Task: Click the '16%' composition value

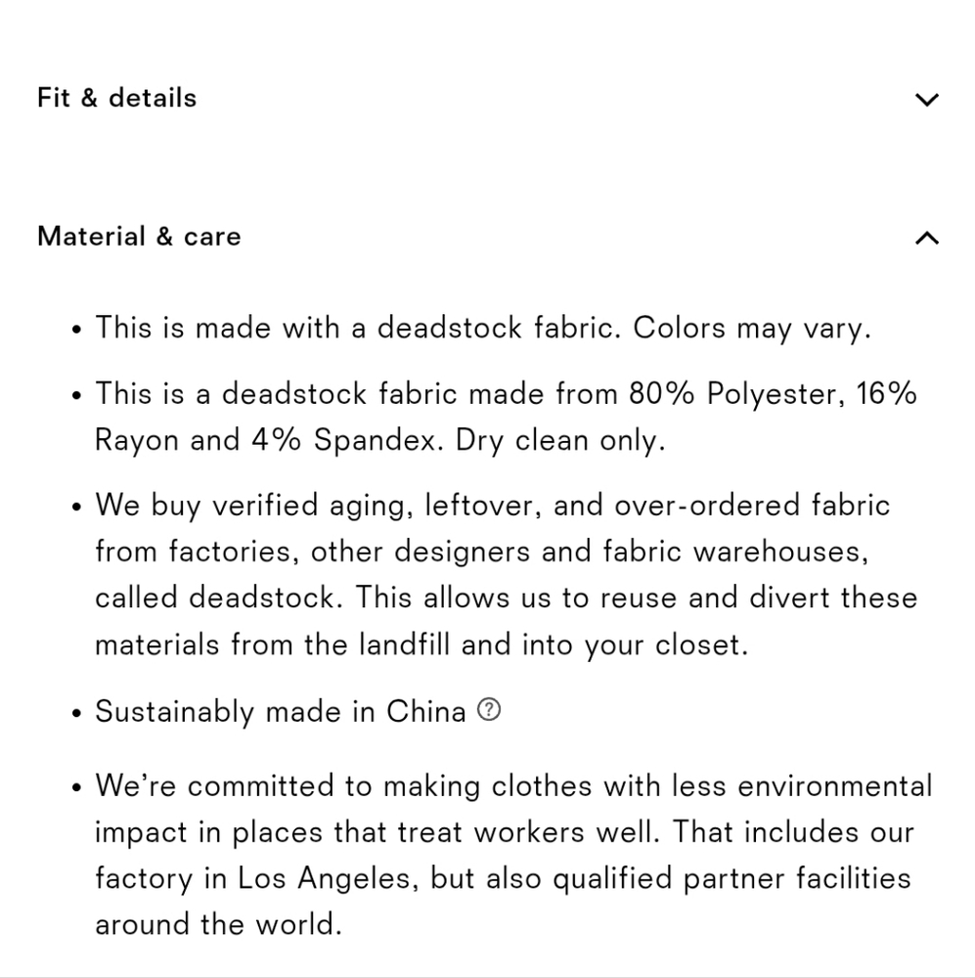Action: point(886,393)
